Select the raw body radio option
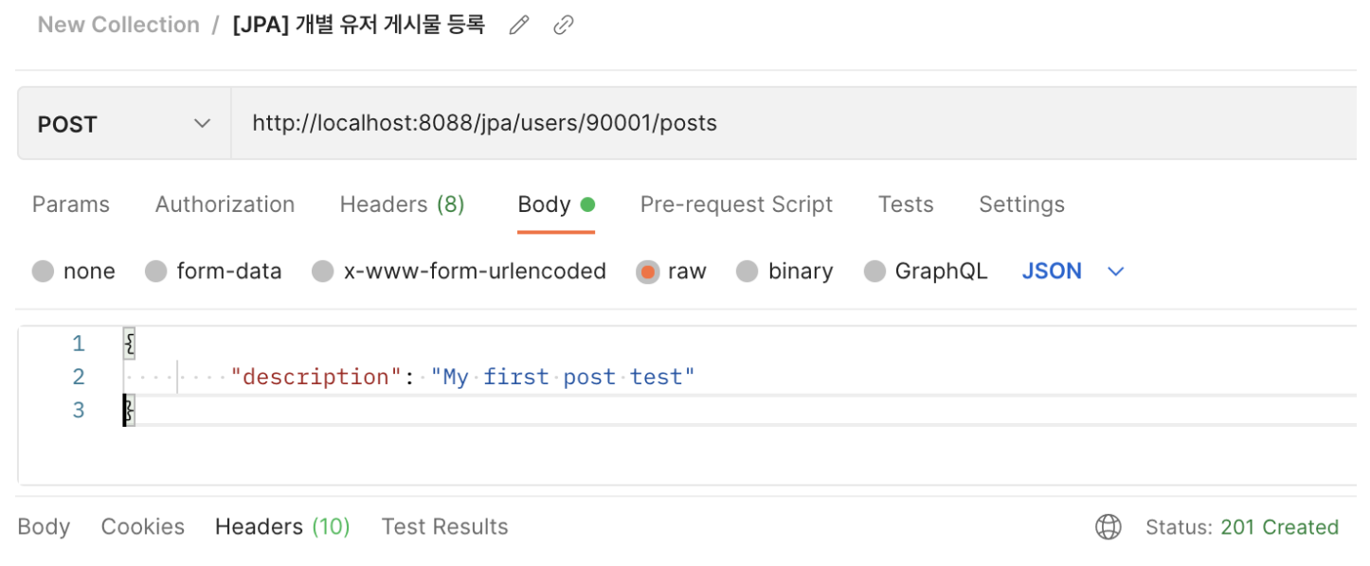 [648, 272]
